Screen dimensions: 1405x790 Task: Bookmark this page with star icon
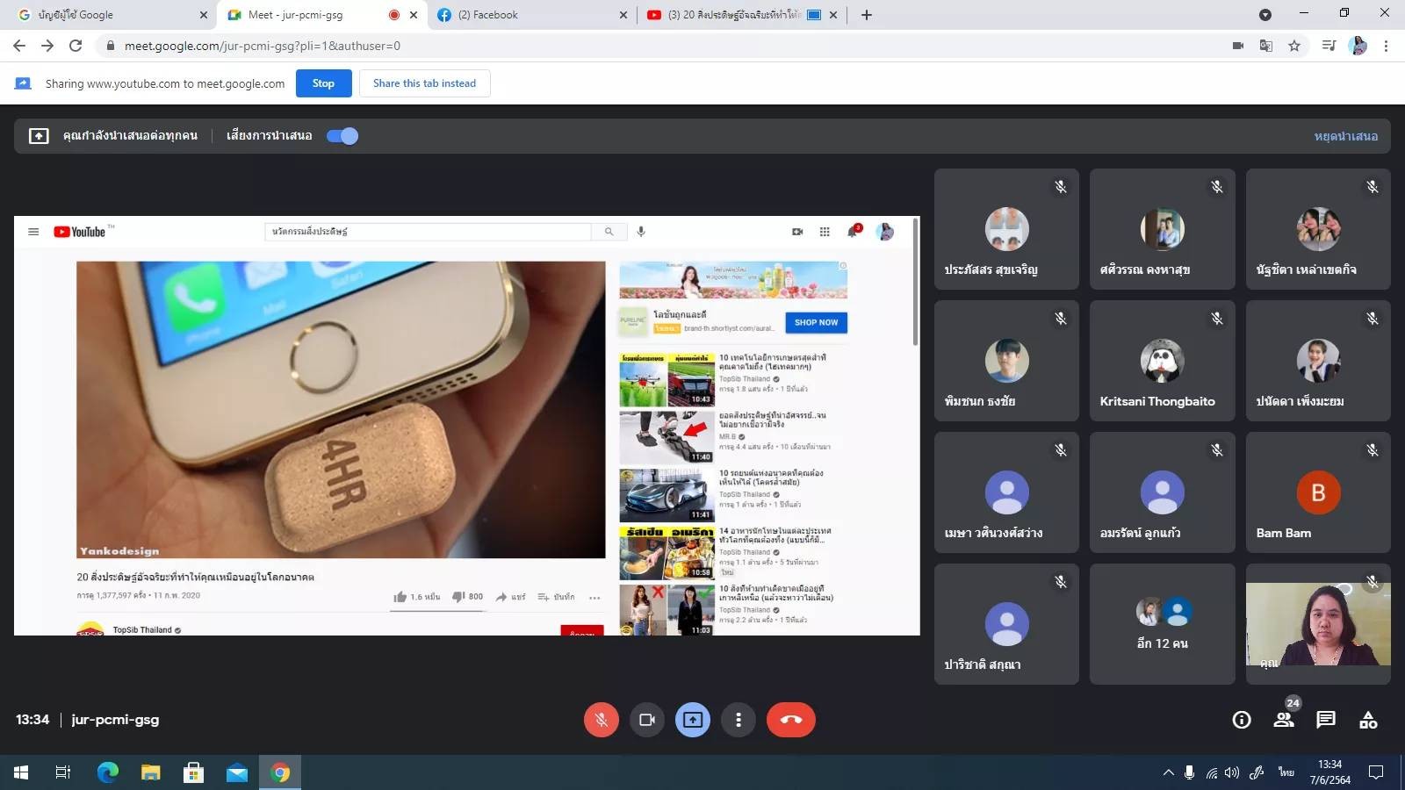(x=1293, y=46)
